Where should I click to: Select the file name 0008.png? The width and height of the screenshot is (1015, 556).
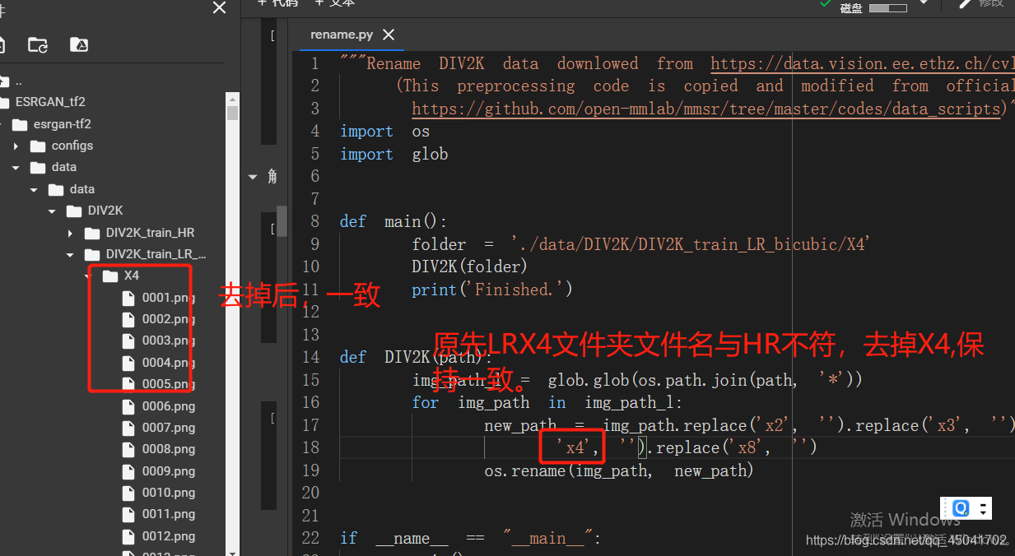coord(169,449)
